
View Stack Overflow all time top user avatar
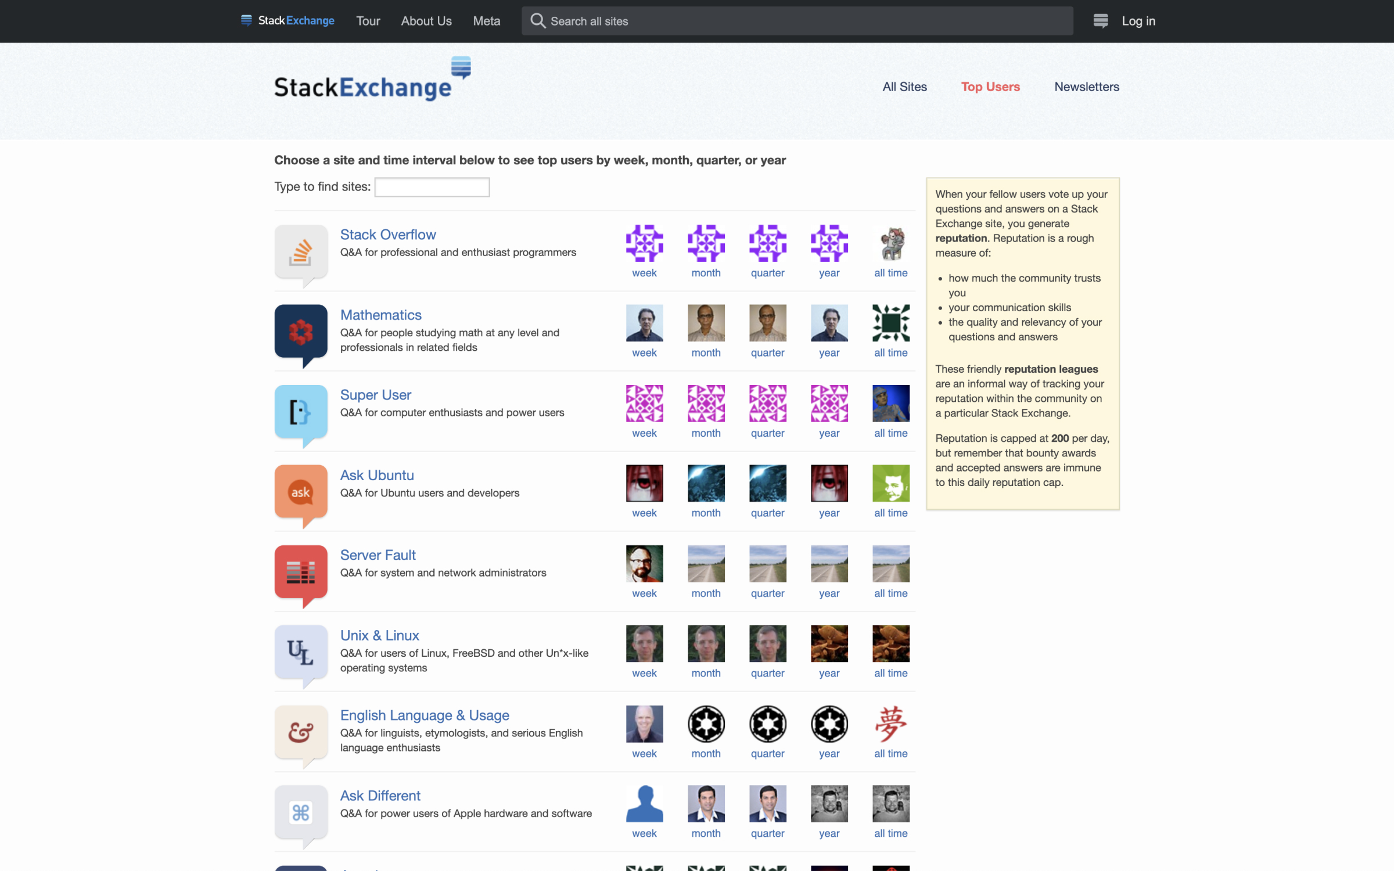[x=890, y=243]
